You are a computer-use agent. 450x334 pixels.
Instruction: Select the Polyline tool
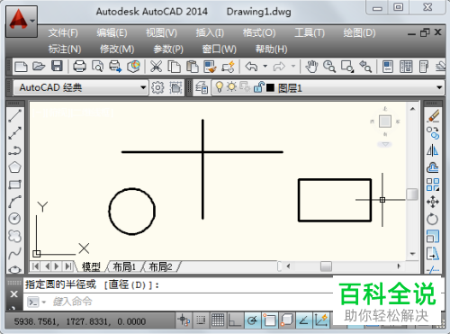[x=14, y=150]
